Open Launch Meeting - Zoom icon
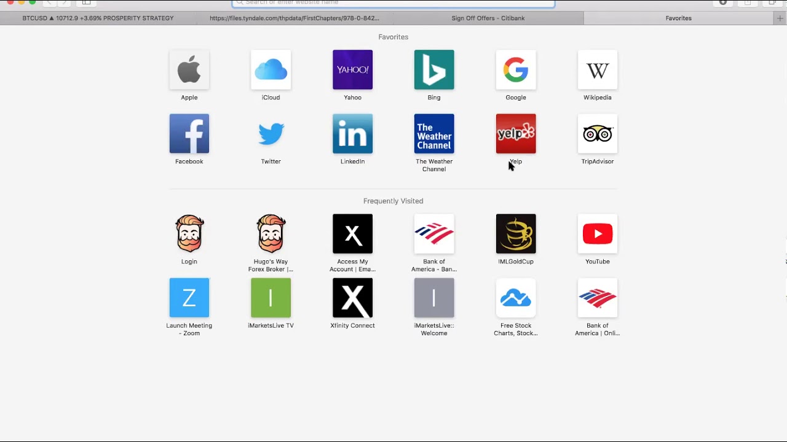Screen dimensions: 787x442 [189, 298]
